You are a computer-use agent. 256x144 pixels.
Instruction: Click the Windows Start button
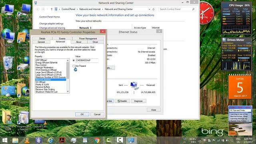tap(5, 140)
